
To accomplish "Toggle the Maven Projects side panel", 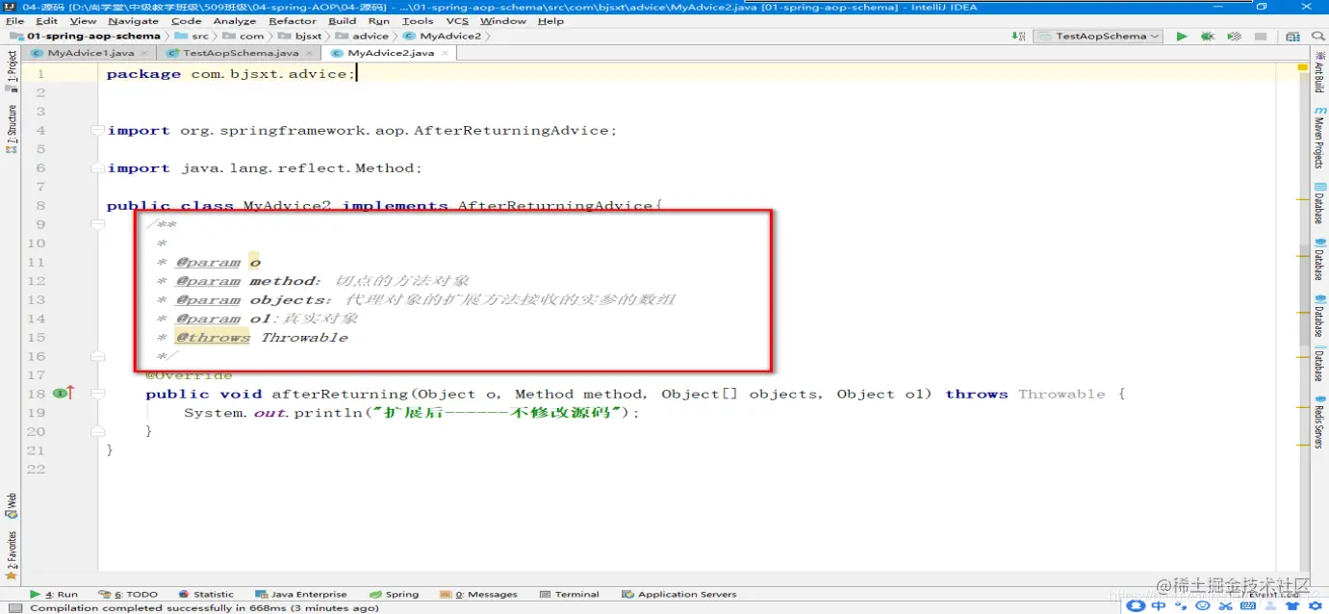I will 1319,138.
